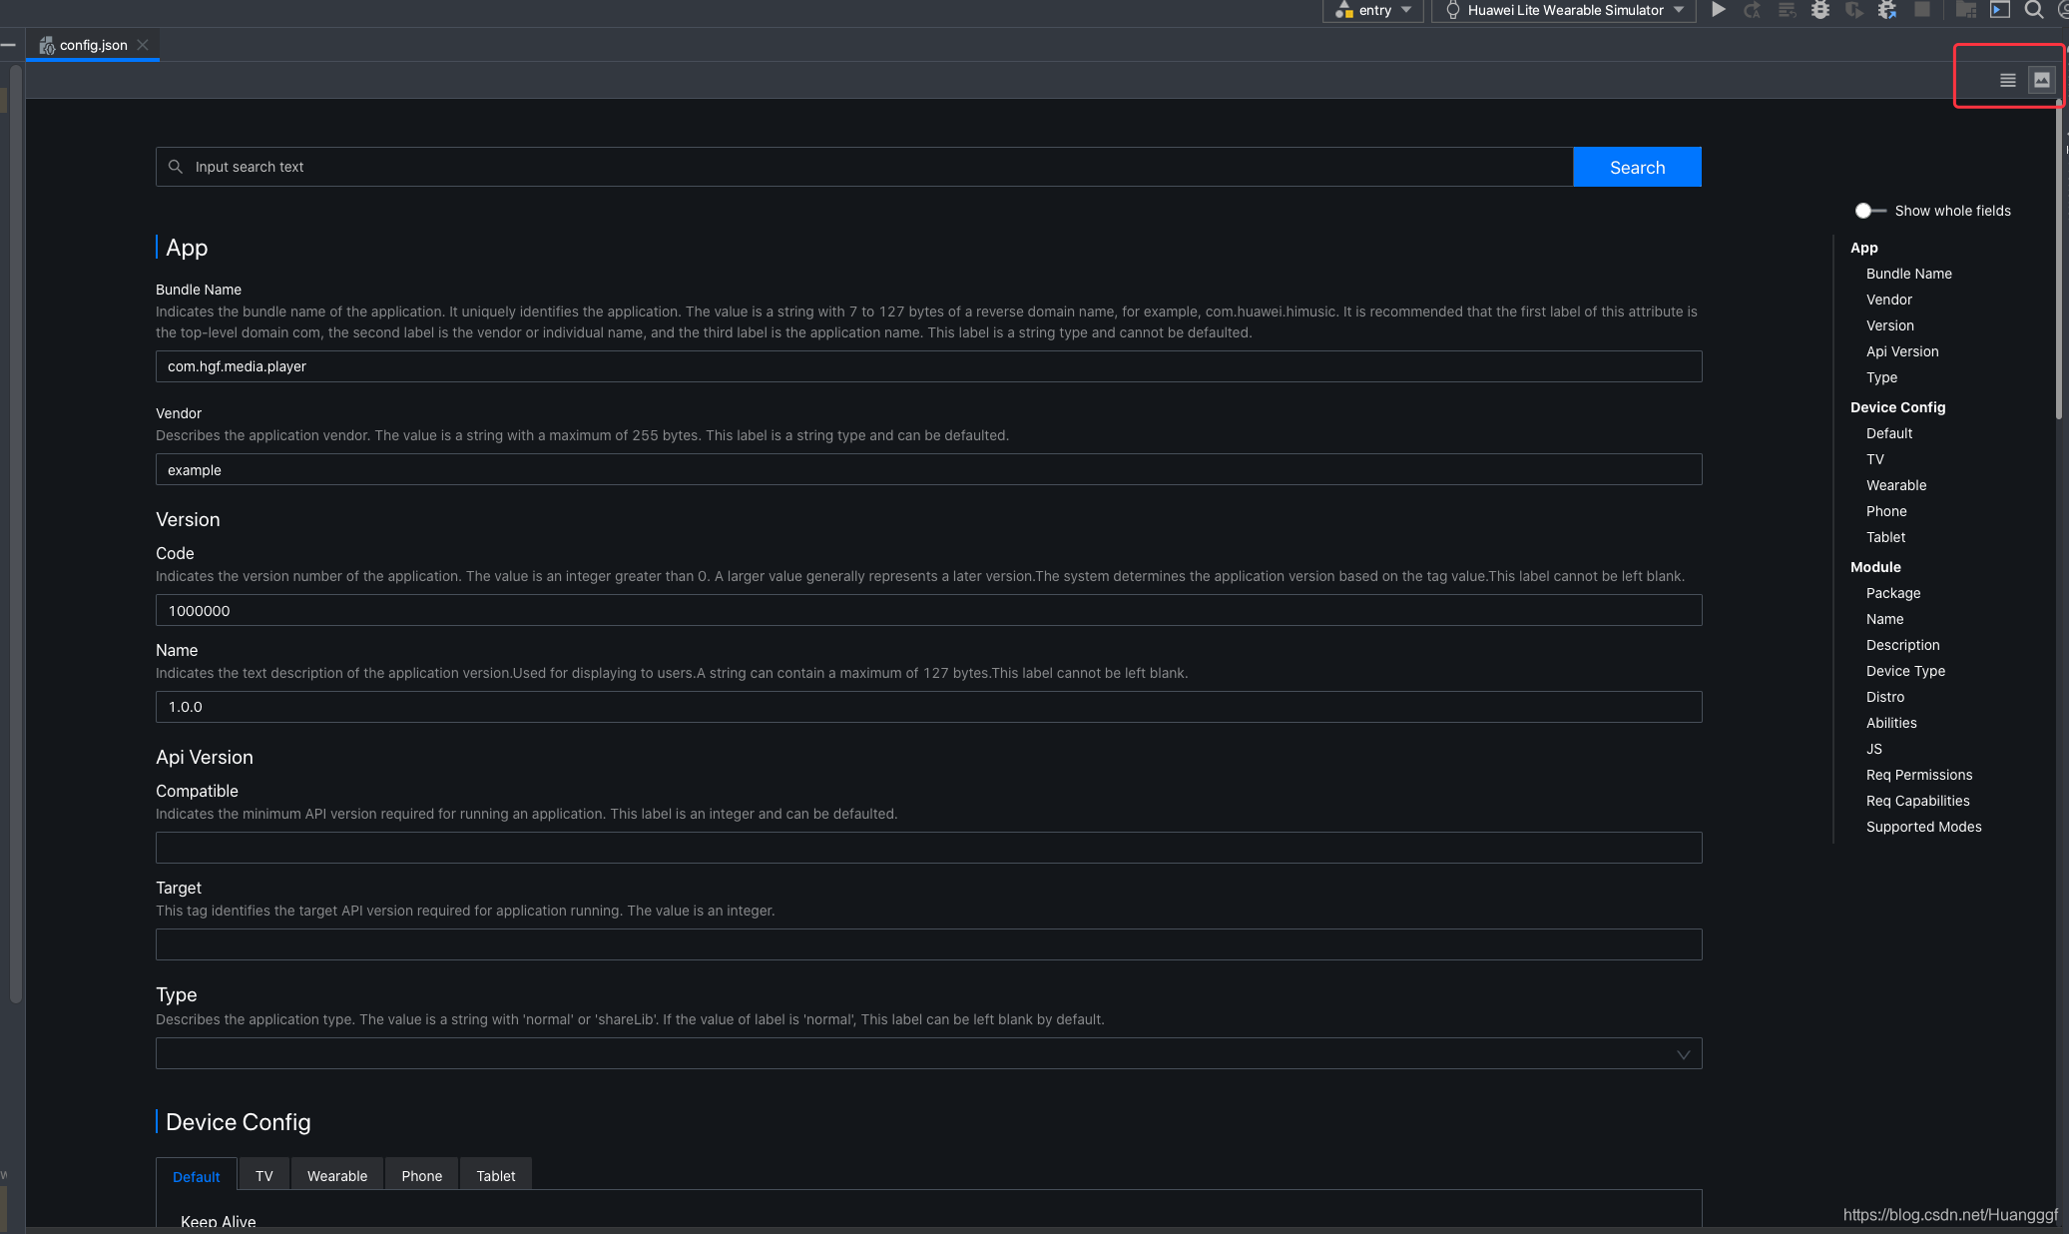The height and width of the screenshot is (1234, 2069).
Task: Jump to Req Capabilities in outline
Action: pos(1917,801)
